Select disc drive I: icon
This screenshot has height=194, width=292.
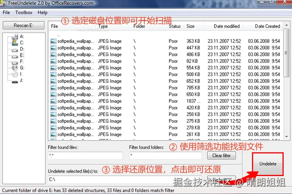[x=15, y=74]
